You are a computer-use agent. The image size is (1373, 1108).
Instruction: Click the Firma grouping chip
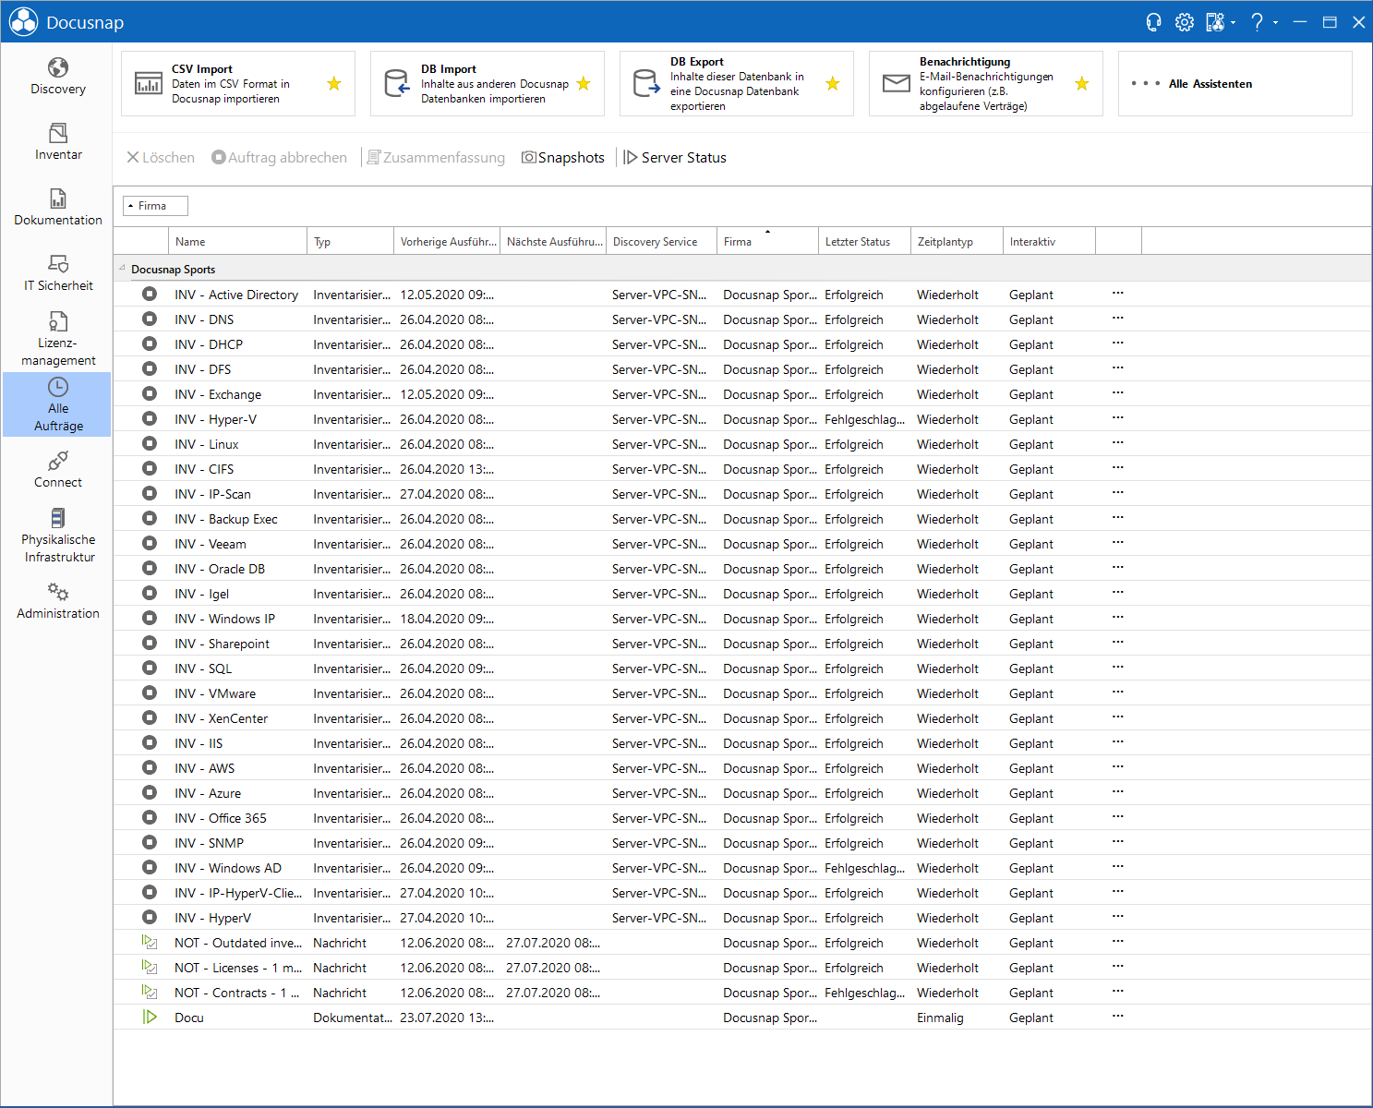[x=156, y=206]
